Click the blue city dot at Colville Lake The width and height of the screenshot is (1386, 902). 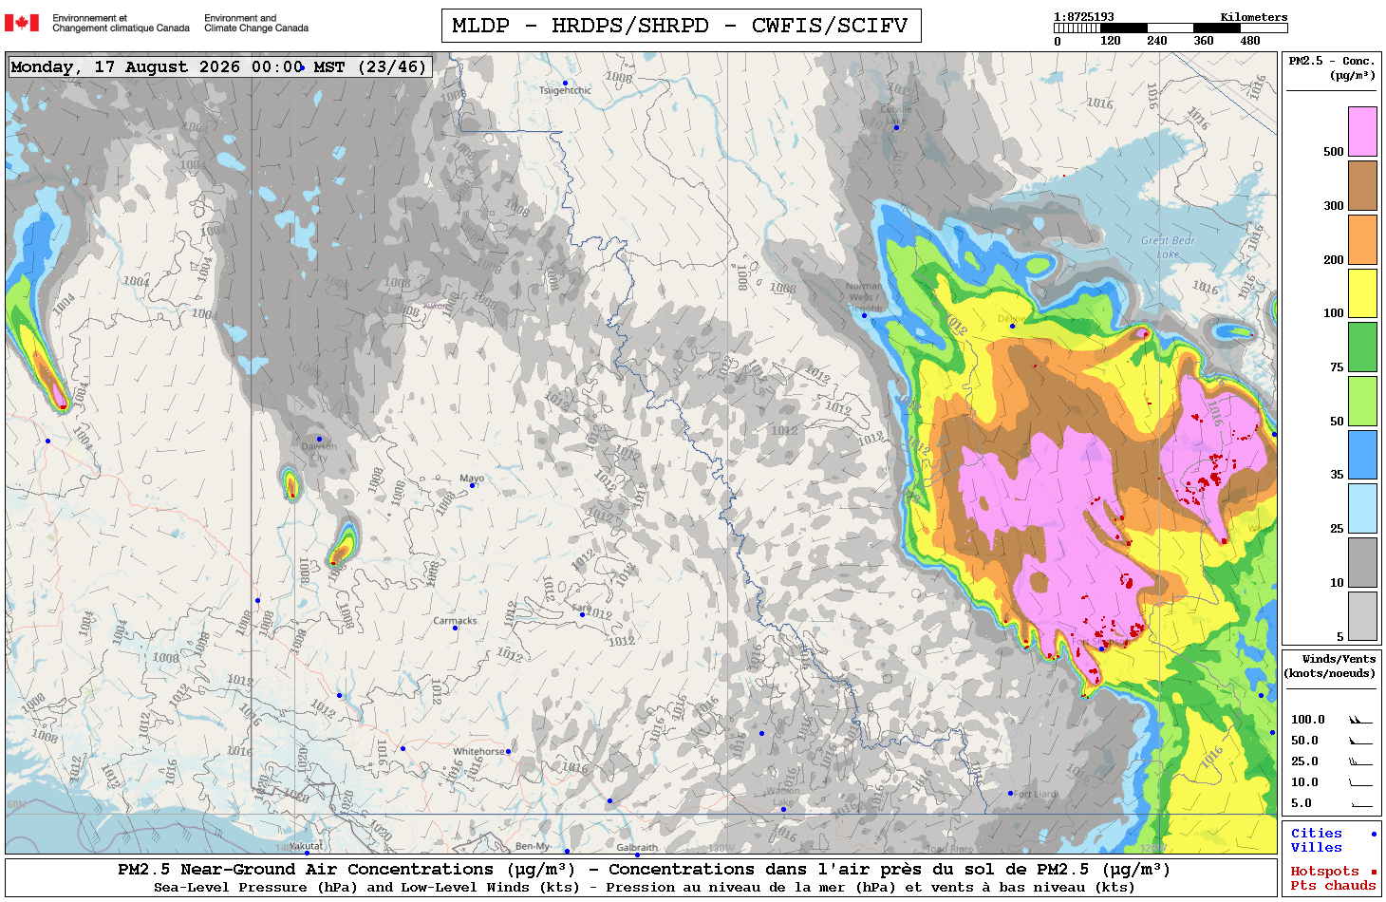(896, 127)
